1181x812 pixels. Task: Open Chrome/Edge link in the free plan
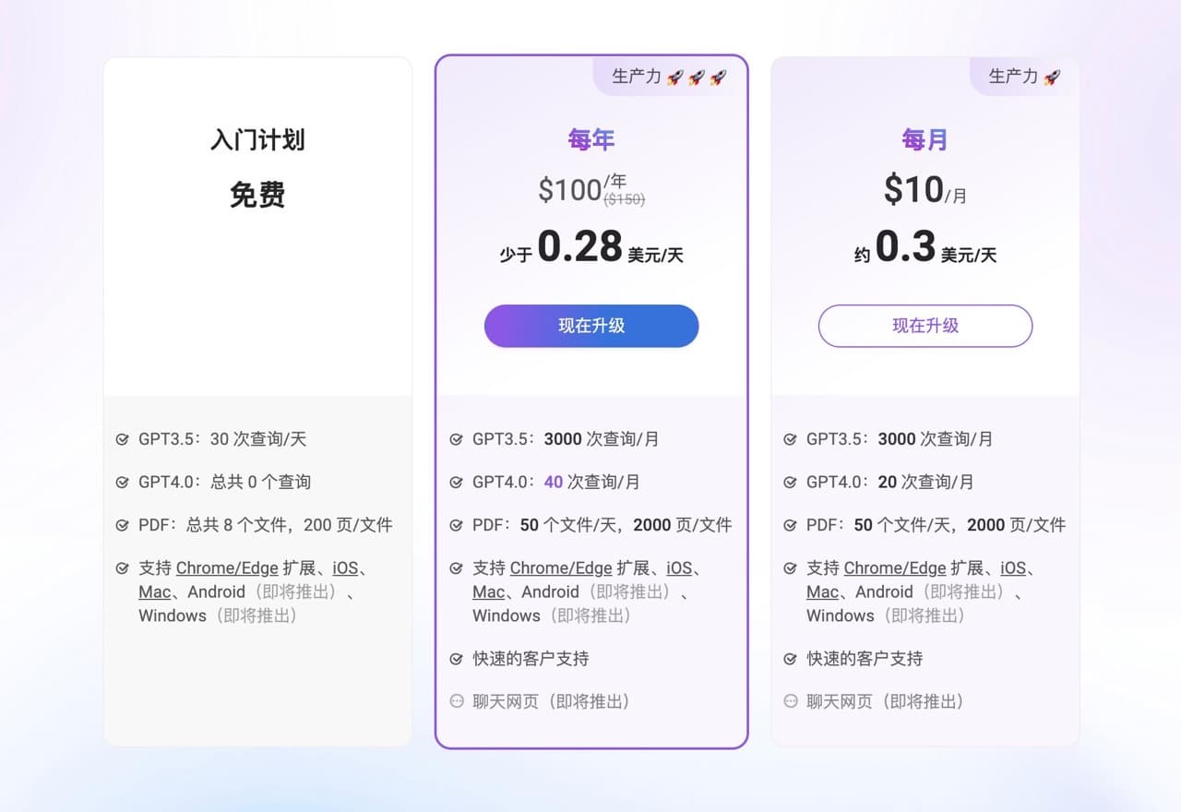coord(227,568)
